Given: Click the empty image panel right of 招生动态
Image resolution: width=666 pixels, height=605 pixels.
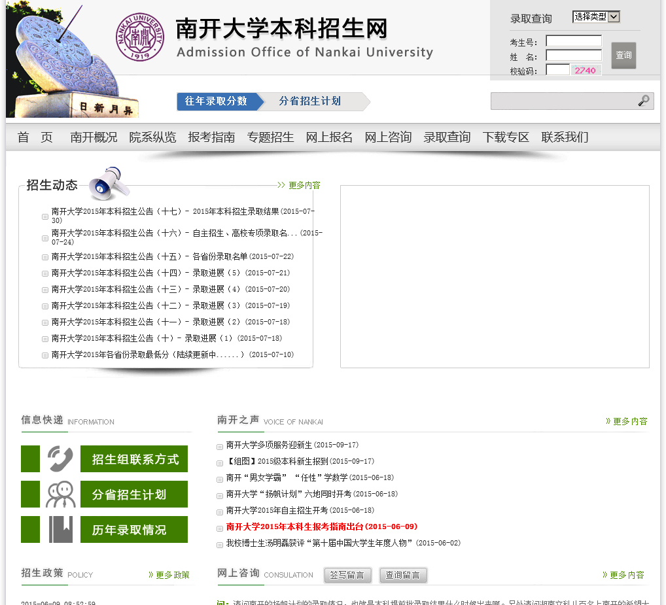Looking at the screenshot, I should pos(495,277).
